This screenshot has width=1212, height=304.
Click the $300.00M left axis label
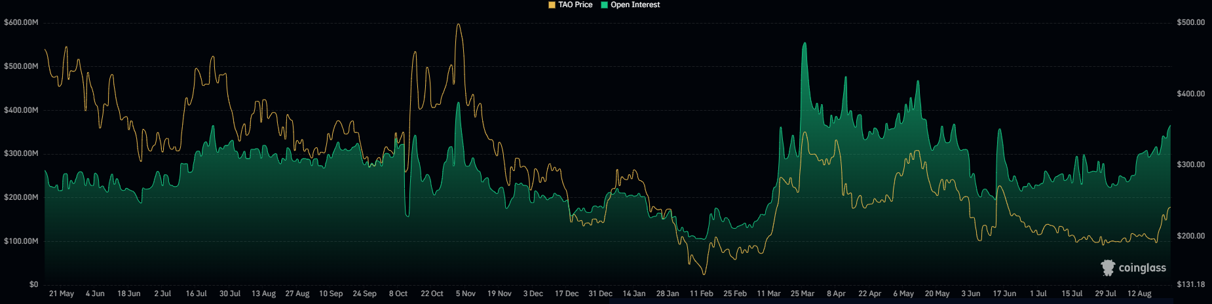tap(21, 153)
